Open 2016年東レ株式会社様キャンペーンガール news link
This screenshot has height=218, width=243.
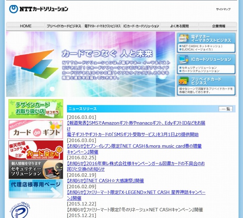click(x=136, y=166)
